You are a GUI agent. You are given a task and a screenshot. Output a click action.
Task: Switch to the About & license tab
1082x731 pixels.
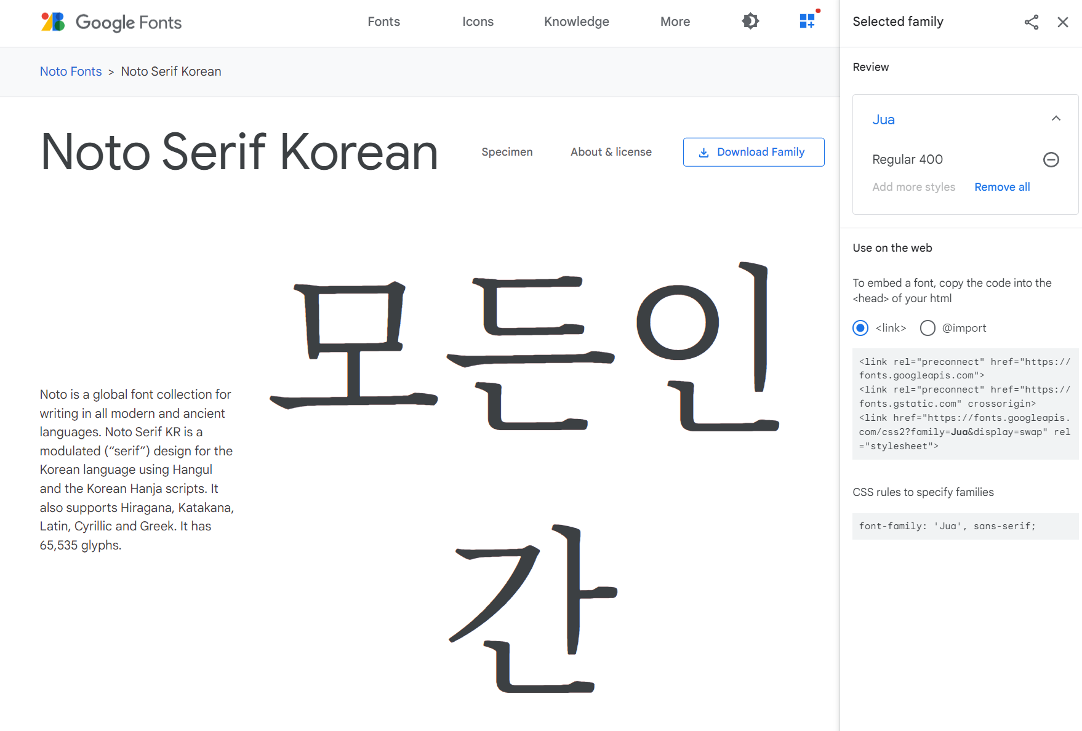click(611, 152)
